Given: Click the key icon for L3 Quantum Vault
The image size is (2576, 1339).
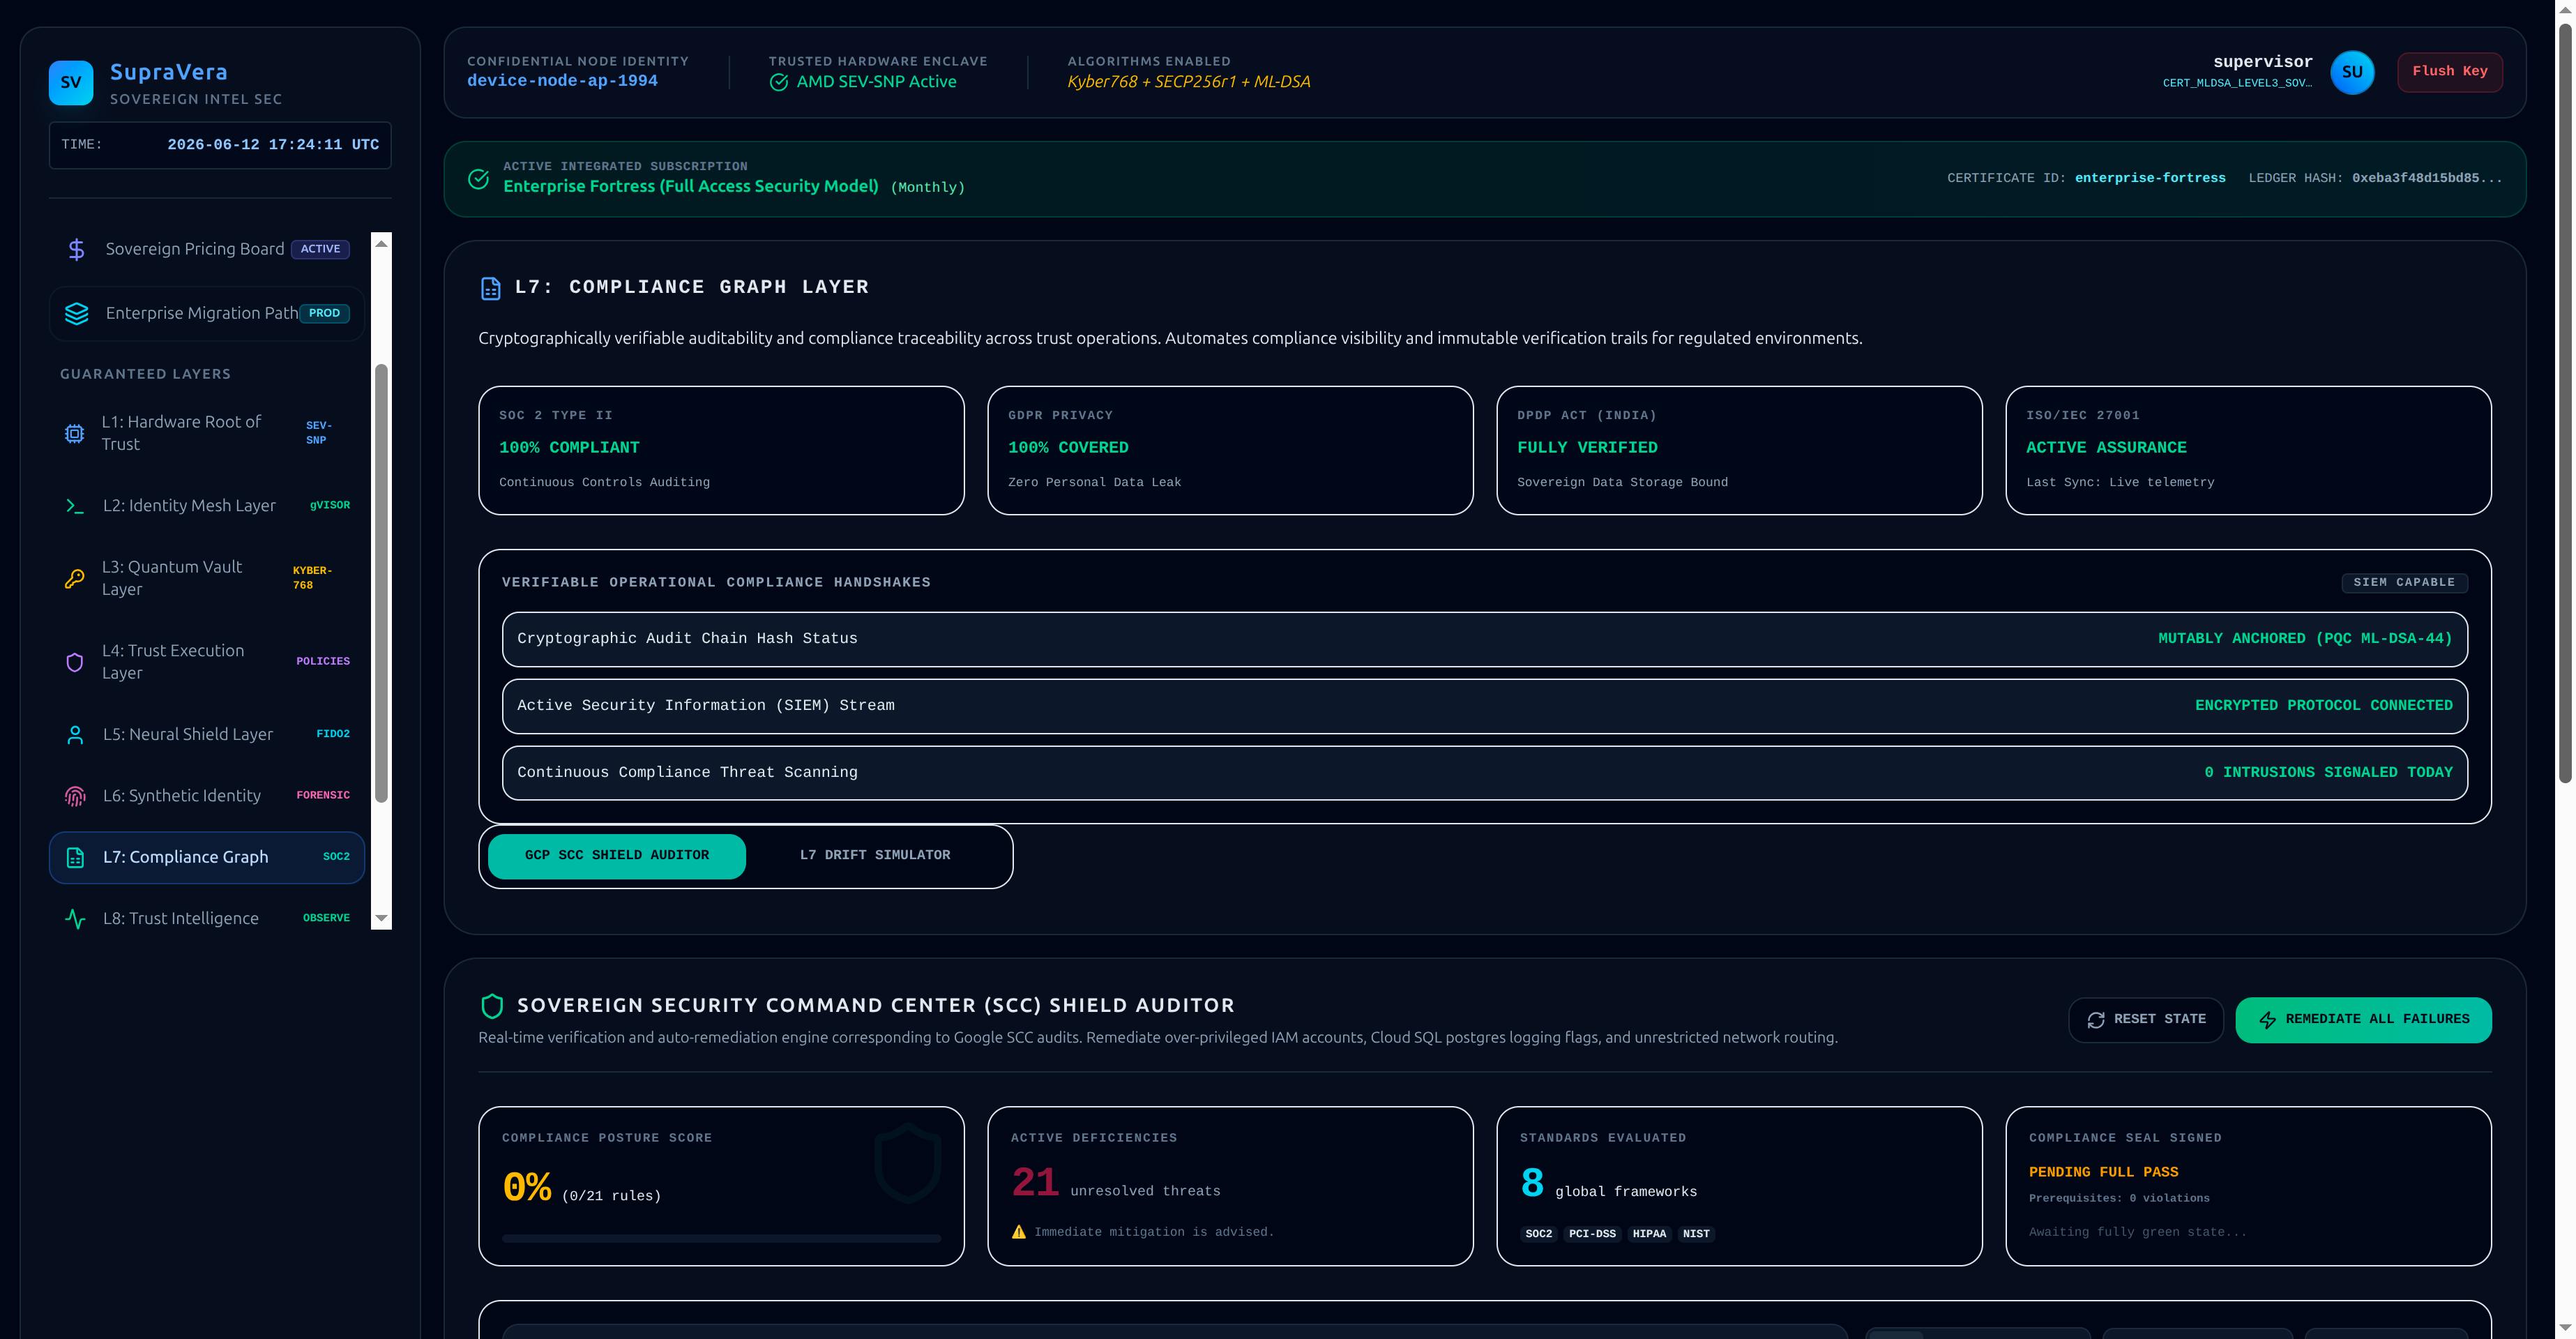Looking at the screenshot, I should pos(74,578).
